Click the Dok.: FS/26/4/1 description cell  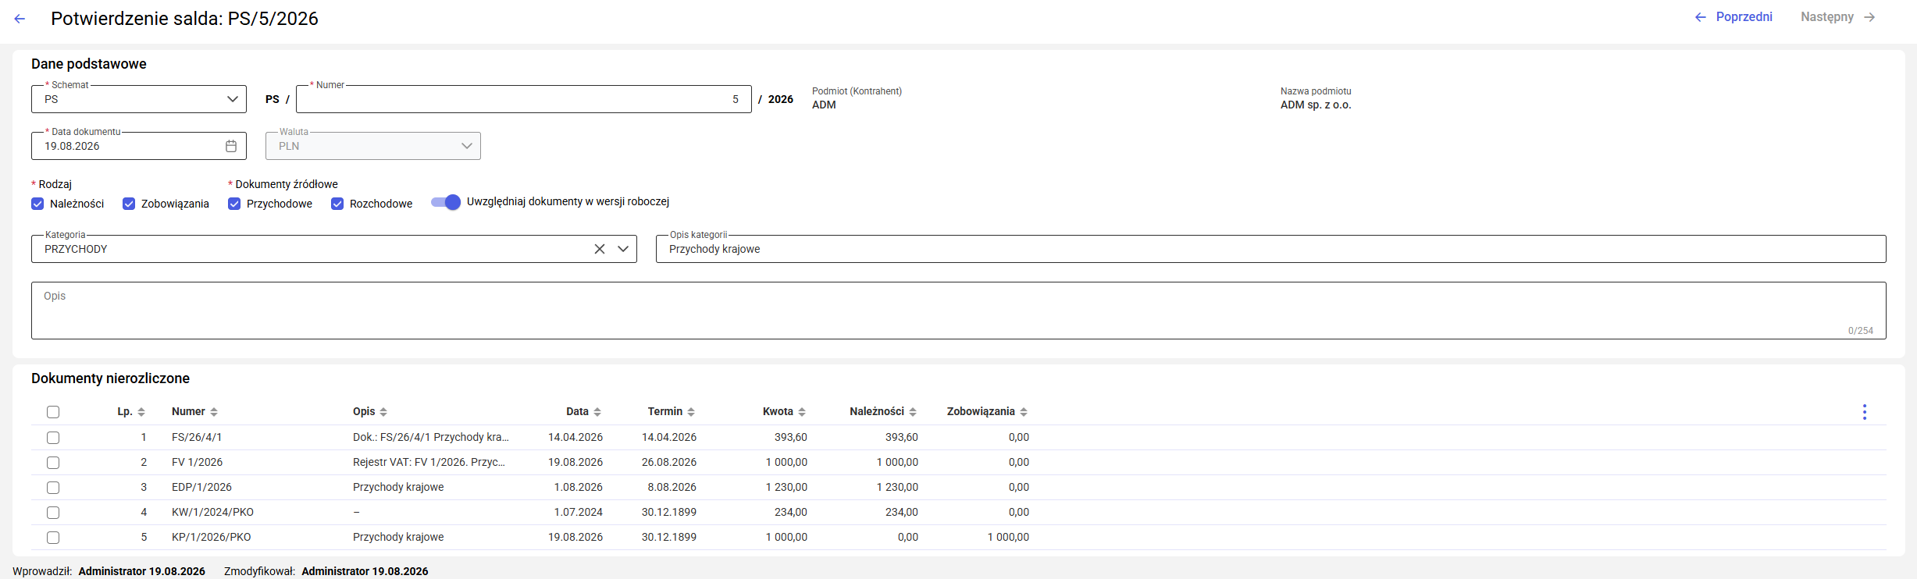tap(430, 437)
